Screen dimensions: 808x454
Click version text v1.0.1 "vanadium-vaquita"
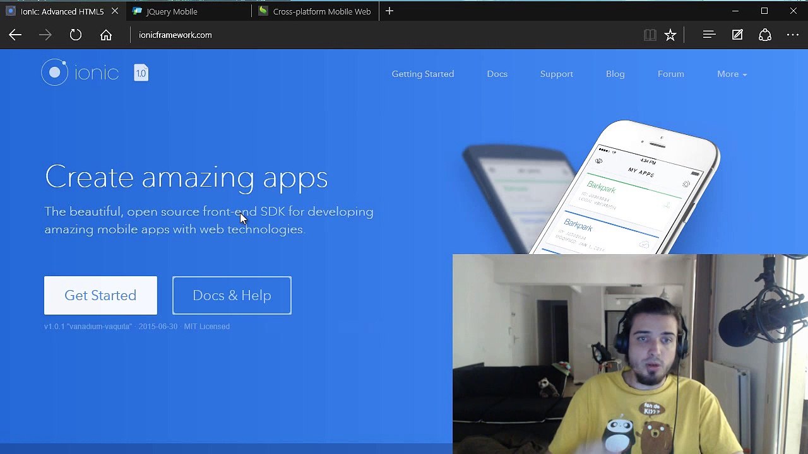pos(88,327)
